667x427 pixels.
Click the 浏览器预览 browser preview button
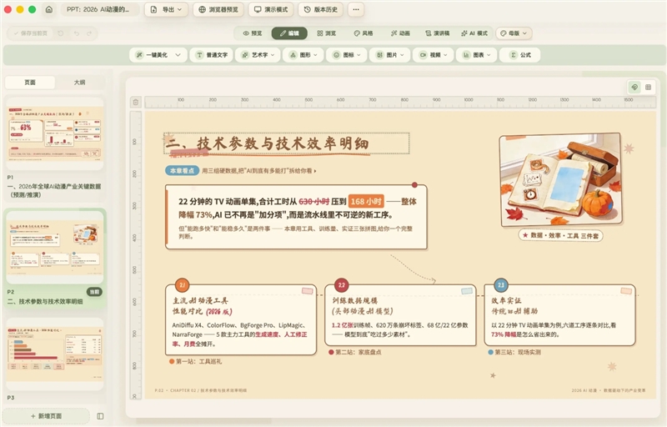tap(218, 9)
